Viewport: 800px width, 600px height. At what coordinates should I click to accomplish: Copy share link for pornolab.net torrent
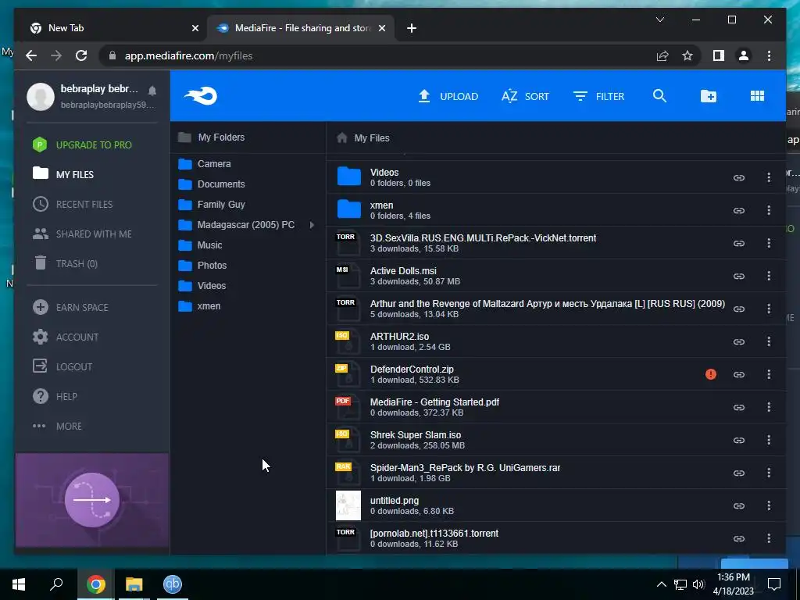(739, 538)
